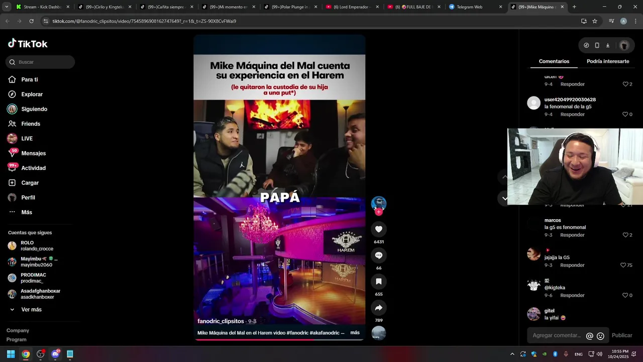
Task: Like the @kigteka comment
Action: click(625, 296)
